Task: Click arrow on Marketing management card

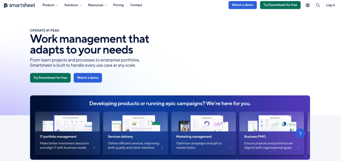Action: 230,148
